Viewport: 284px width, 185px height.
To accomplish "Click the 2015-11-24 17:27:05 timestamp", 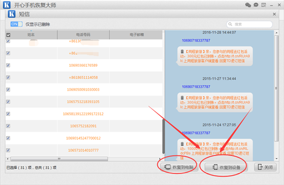I will coord(219,125).
